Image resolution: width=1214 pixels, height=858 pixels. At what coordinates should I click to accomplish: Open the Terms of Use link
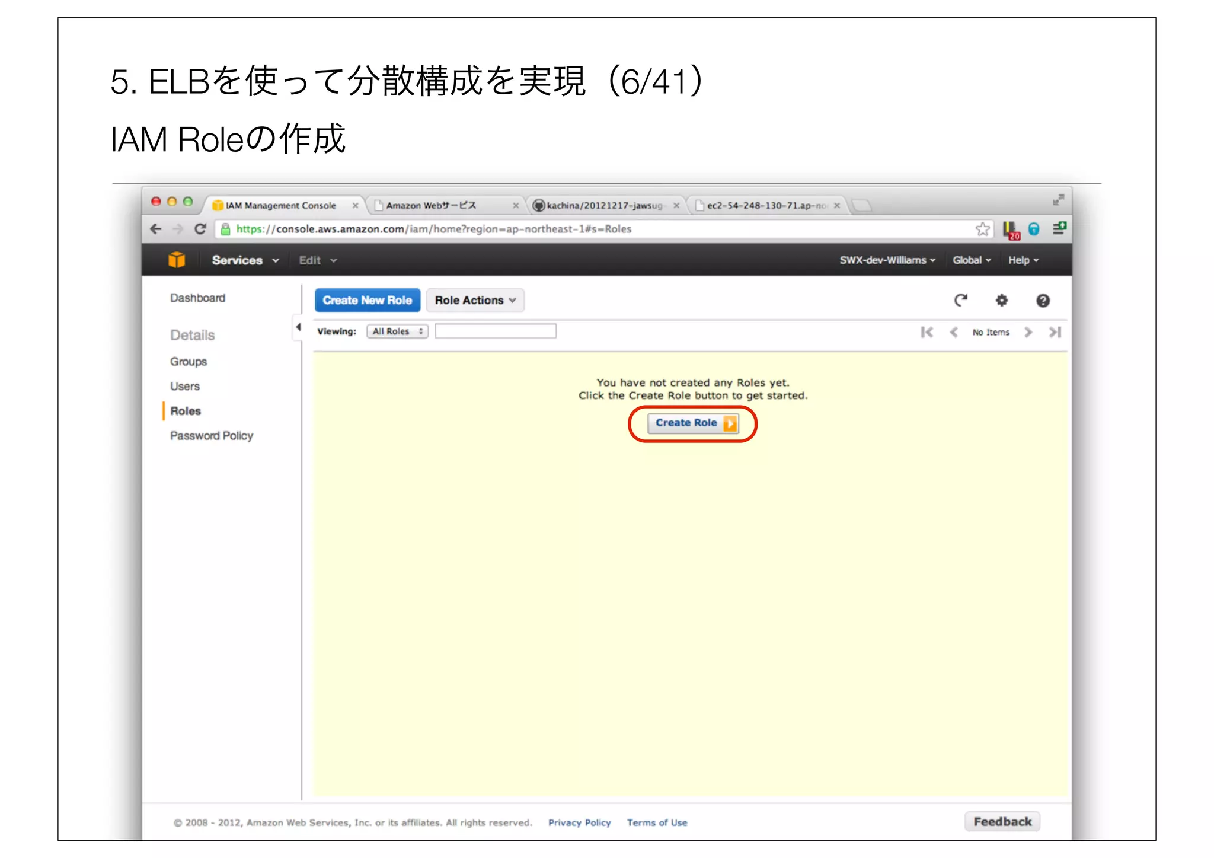pos(657,823)
